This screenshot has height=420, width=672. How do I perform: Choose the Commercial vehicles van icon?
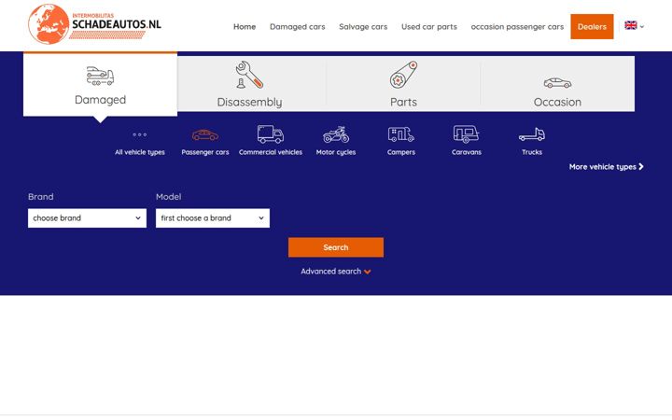[x=271, y=134]
